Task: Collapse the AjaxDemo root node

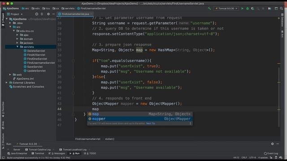Action: [7, 19]
